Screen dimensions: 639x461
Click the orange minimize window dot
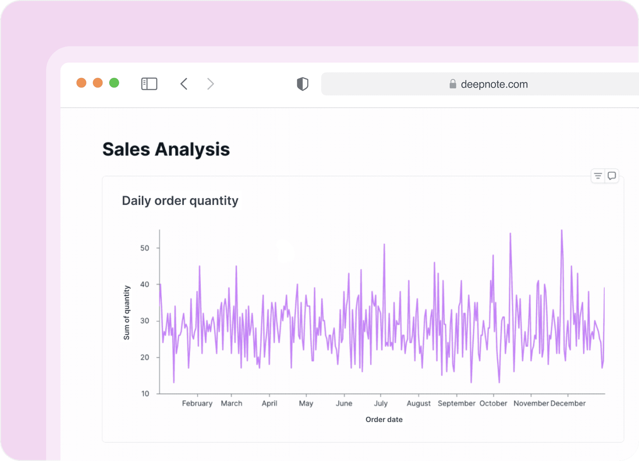(98, 83)
